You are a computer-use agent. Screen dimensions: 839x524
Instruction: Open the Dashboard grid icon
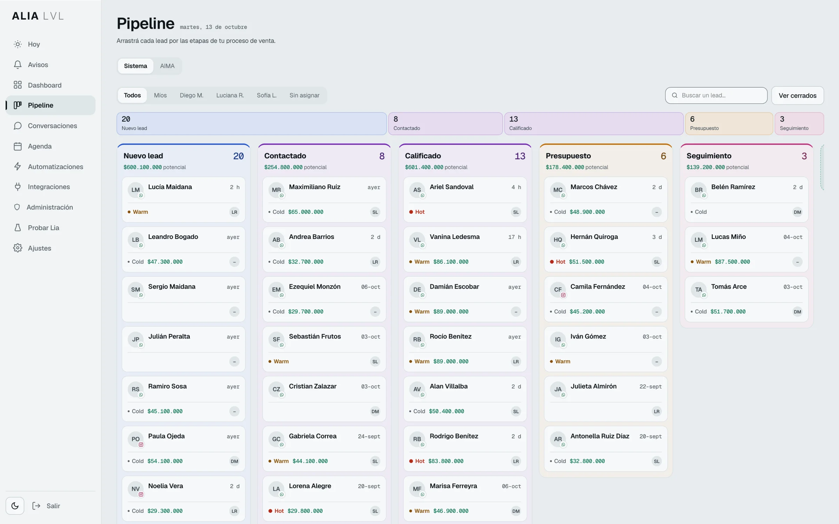(x=17, y=85)
